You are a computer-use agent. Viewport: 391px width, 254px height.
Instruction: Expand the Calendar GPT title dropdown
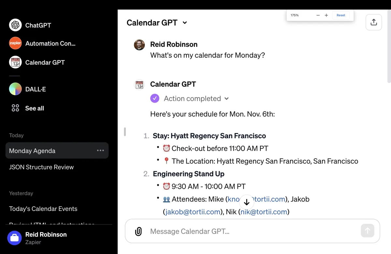pyautogui.click(x=185, y=23)
